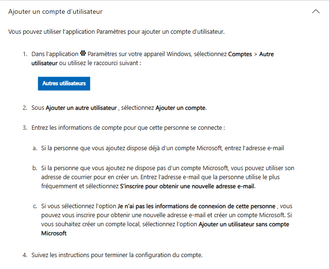Click step 4 text 'Suivez les instructions'
This screenshot has width=329, height=269.
(117, 255)
